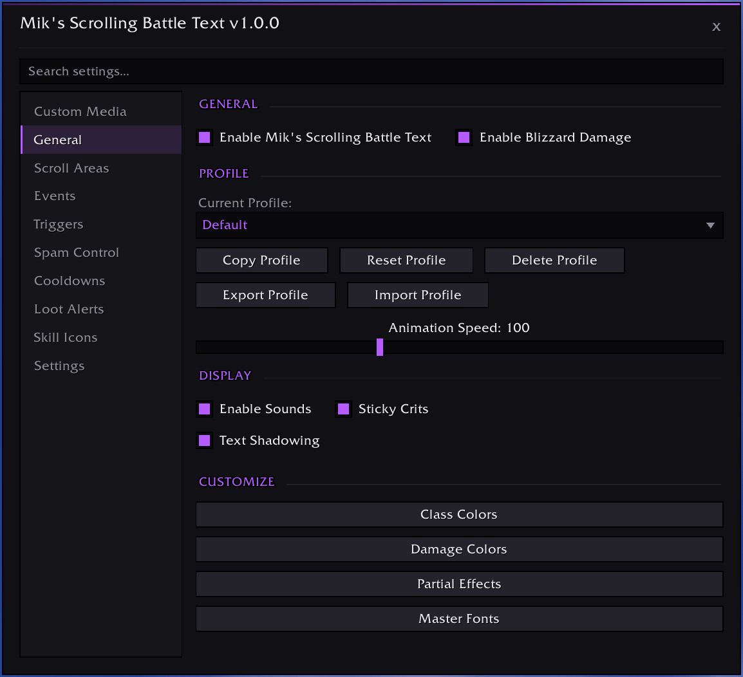Click the Delete Profile button
The height and width of the screenshot is (677, 743).
click(554, 260)
